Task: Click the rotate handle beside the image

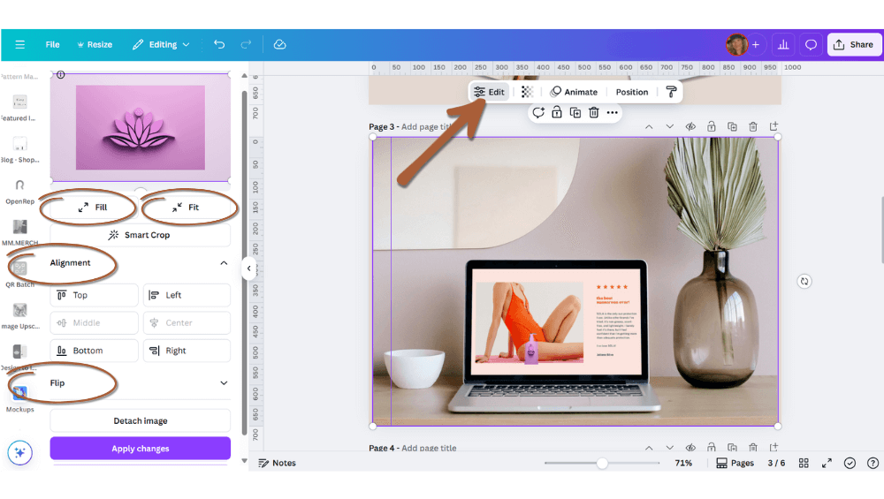Action: pos(804,281)
